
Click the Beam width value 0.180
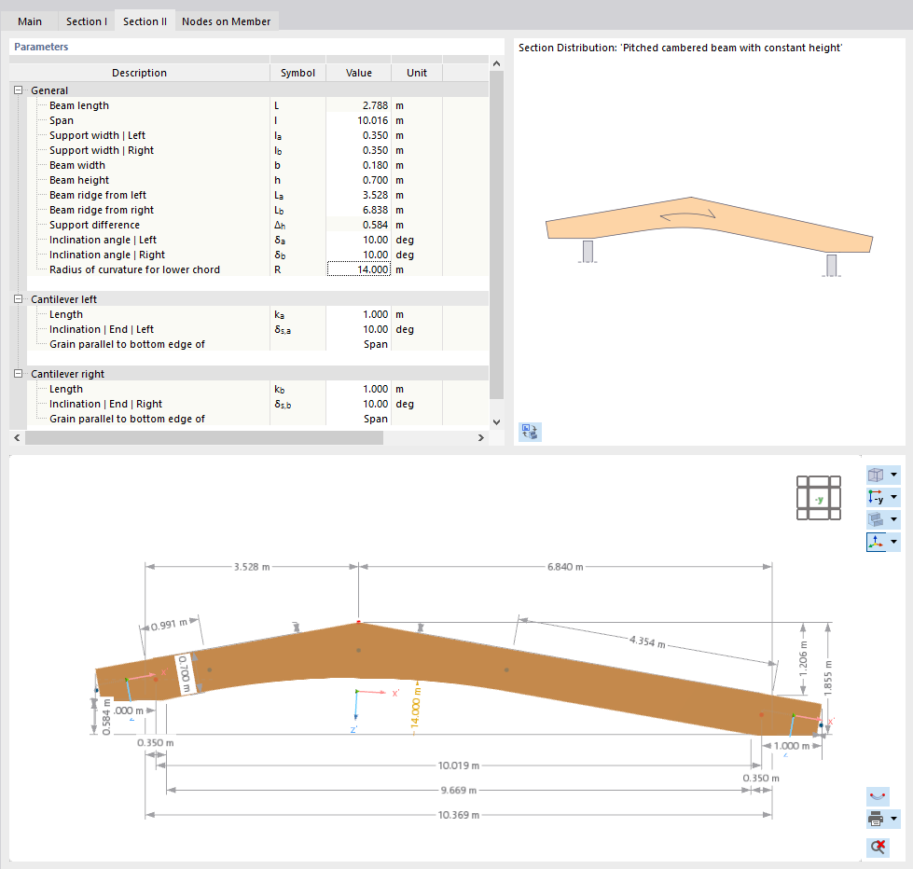click(359, 165)
